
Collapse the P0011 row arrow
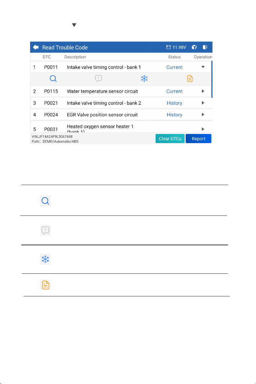[x=203, y=67]
